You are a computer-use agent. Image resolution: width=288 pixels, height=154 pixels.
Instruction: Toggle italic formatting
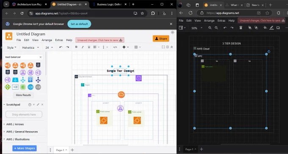coord(83,47)
